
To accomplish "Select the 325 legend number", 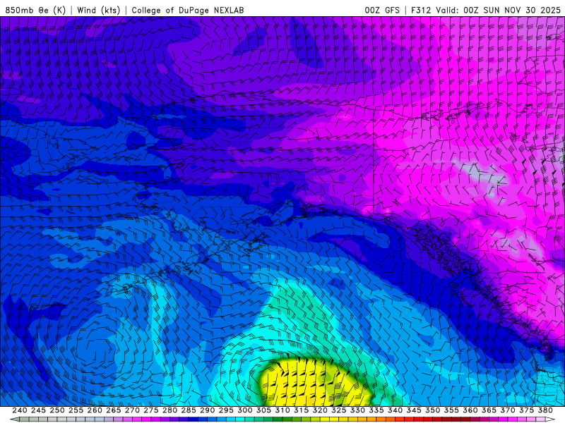I will pos(339,410).
